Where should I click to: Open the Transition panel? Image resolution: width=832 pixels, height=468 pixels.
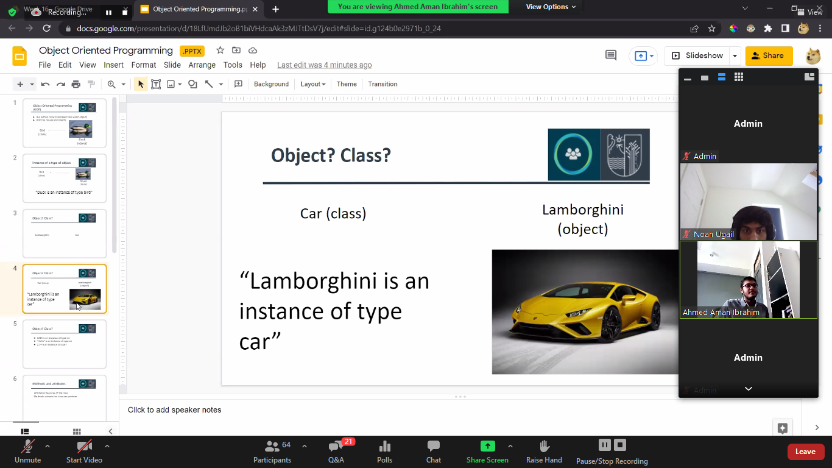coord(383,84)
